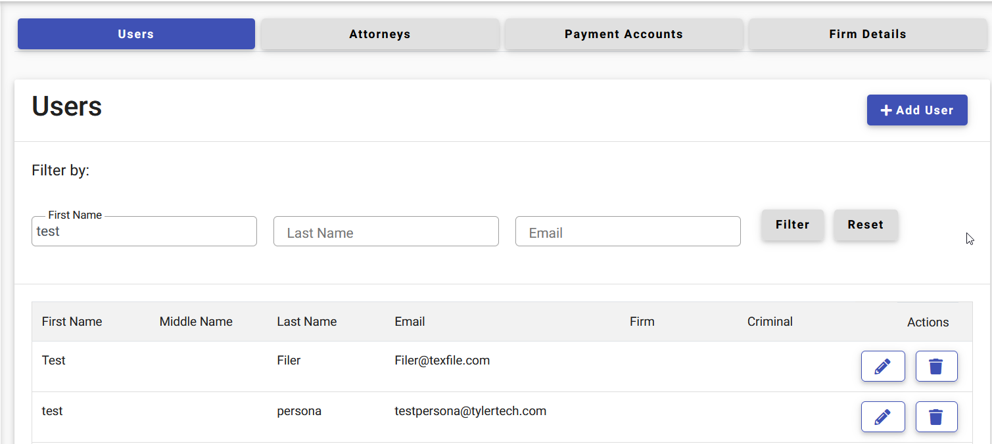Delete the test persona user with trash icon
Viewport: 992px width, 444px height.
[936, 417]
